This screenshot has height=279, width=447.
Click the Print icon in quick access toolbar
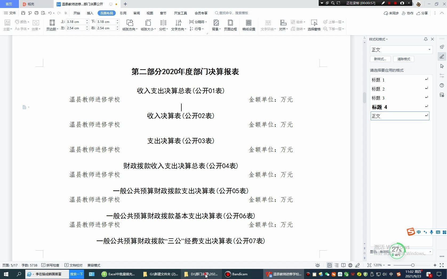pyautogui.click(x=37, y=13)
